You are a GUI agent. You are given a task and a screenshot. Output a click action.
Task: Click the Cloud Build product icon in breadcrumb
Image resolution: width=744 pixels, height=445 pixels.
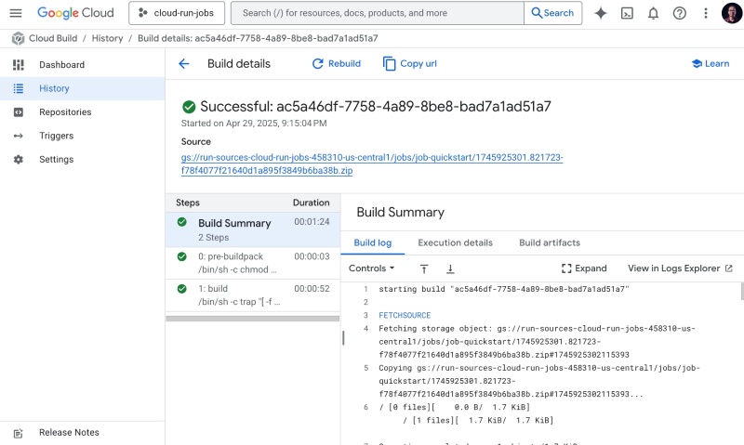coord(18,38)
